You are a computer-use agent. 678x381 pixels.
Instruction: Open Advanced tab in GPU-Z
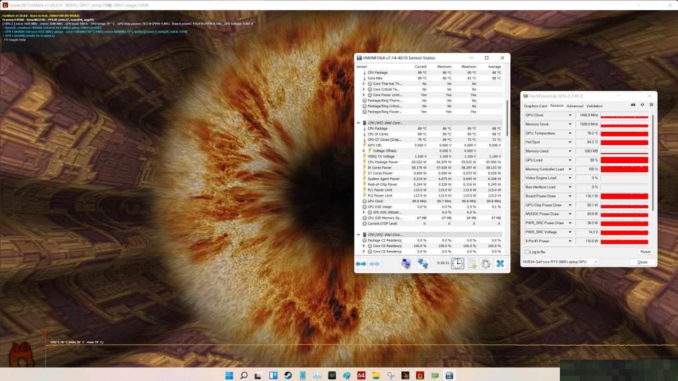point(575,106)
